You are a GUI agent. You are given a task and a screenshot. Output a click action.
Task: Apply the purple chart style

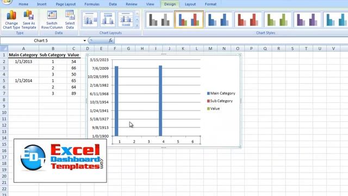[x=307, y=20]
